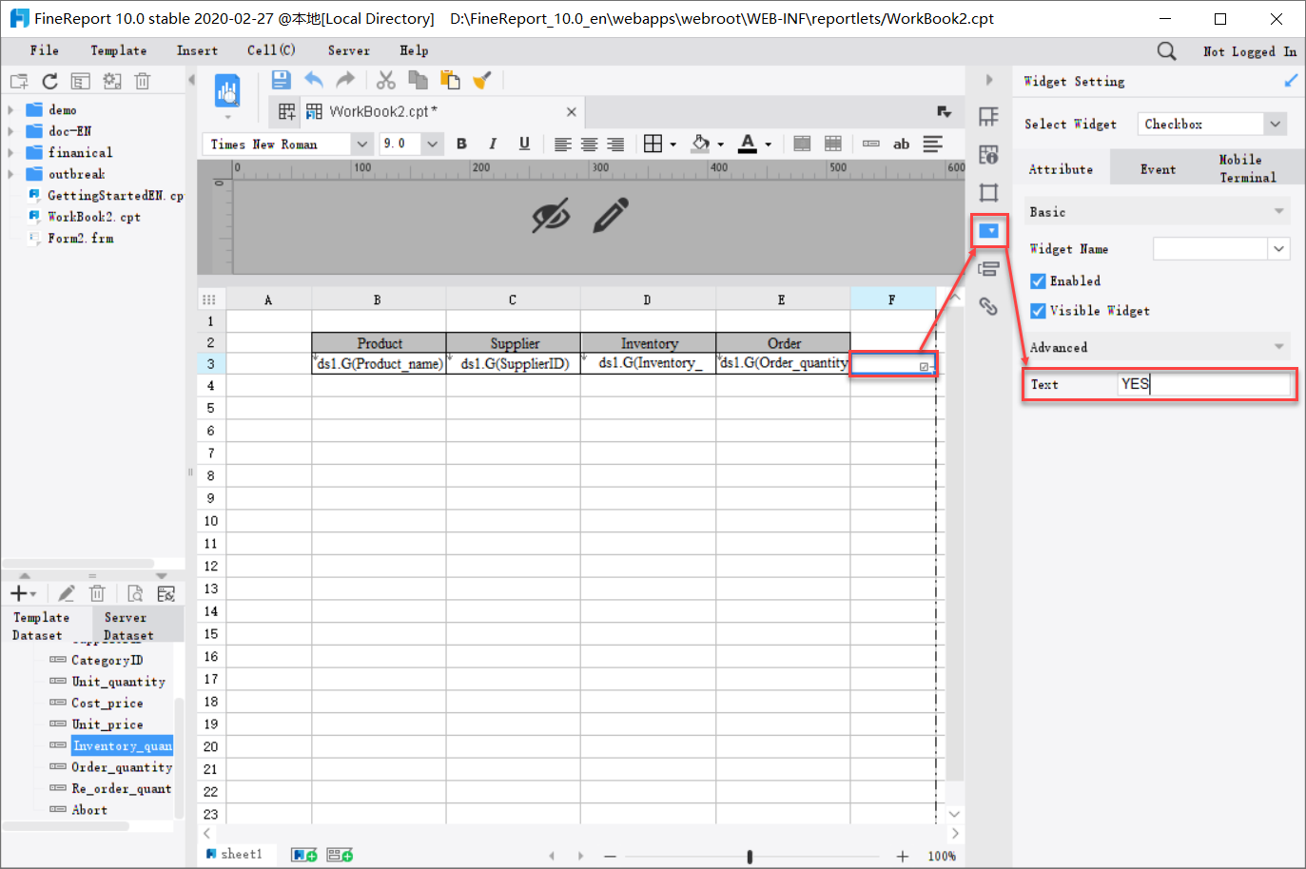Image resolution: width=1306 pixels, height=869 pixels.
Task: Click the Text input field
Action: tap(1203, 384)
